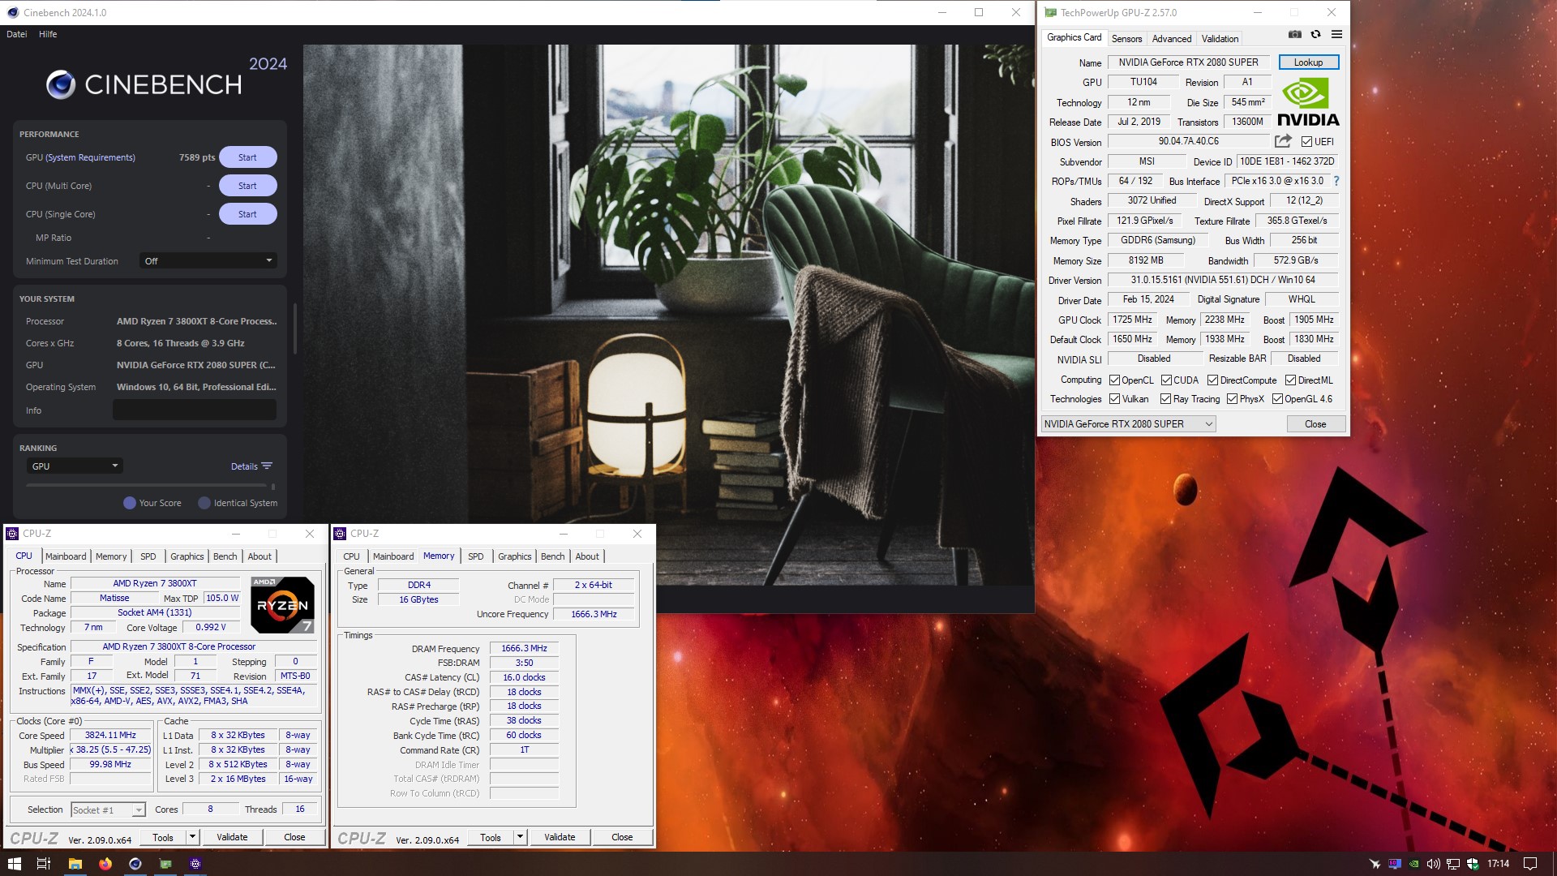1557x876 pixels.
Task: Toggle the Vulkan checkbox
Action: click(1114, 399)
